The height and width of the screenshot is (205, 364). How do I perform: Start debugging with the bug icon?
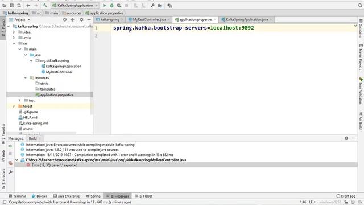tap(111, 5)
